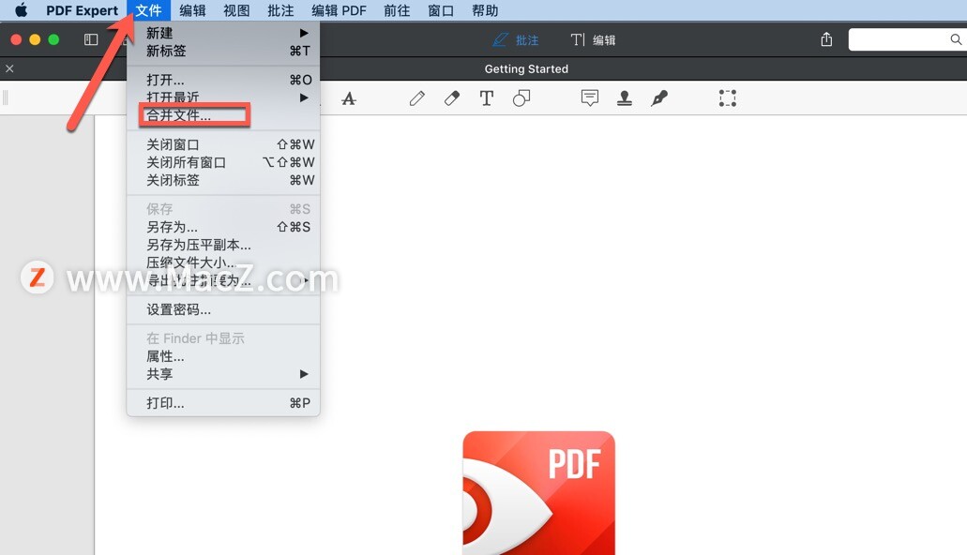Select the eraser tool
The width and height of the screenshot is (967, 555).
tap(451, 98)
